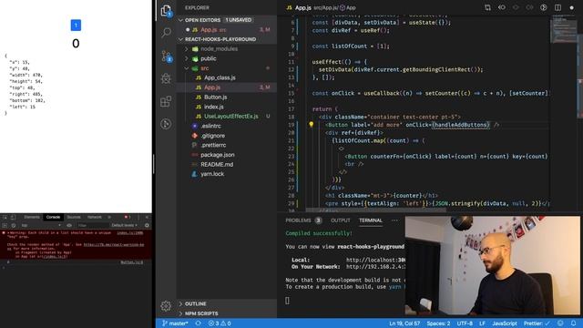Viewport: 583px width, 328px height.
Task: Open yarn.lock in the explorer
Action: [x=227, y=174]
